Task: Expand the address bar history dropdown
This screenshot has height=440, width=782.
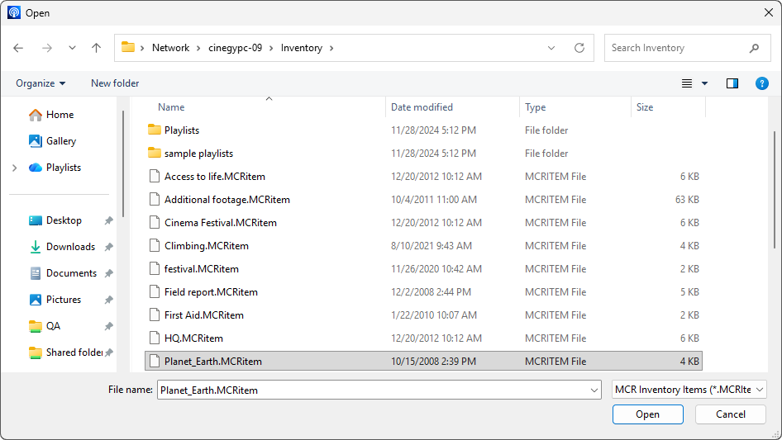Action: (551, 48)
